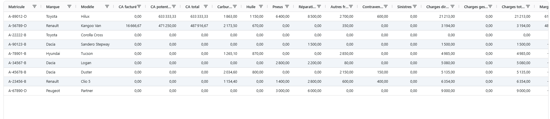The height and width of the screenshot is (119, 550).
Task: Sort by Matricule column header
Action: (x=17, y=7)
